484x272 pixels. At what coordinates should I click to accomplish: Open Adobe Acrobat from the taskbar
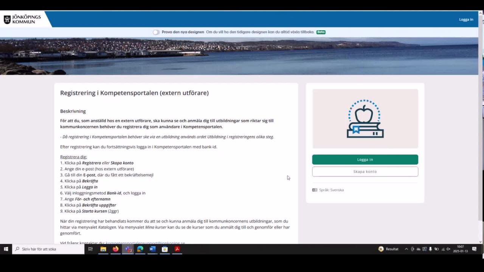[177, 249]
